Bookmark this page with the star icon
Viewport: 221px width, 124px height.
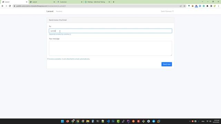184,6
